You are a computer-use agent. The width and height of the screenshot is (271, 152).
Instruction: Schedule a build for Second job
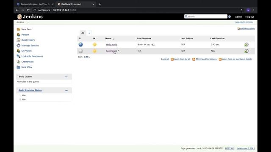pos(246,51)
